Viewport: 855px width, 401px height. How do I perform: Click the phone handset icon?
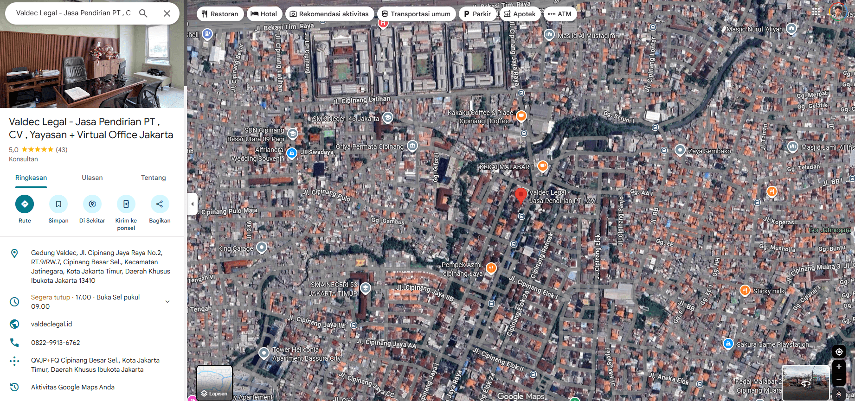[x=14, y=343]
